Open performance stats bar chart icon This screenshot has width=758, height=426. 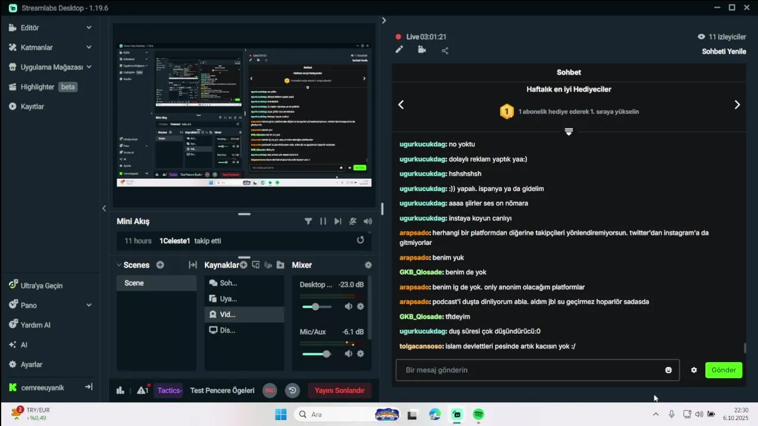tap(120, 390)
